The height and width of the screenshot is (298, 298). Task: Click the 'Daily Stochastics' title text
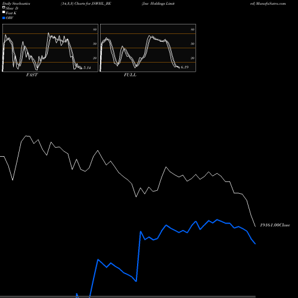click(16, 4)
